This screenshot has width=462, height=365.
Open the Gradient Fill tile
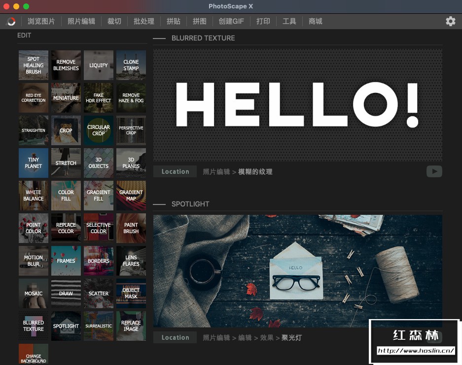(x=99, y=196)
